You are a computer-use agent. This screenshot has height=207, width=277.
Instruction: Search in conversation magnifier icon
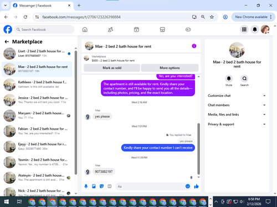pos(244,78)
